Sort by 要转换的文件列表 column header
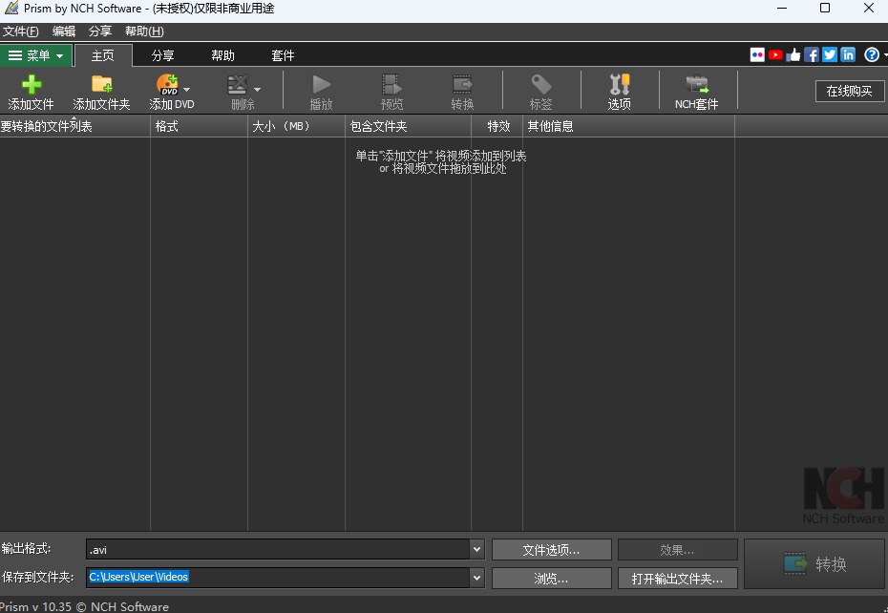The height and width of the screenshot is (613, 888). click(x=74, y=126)
